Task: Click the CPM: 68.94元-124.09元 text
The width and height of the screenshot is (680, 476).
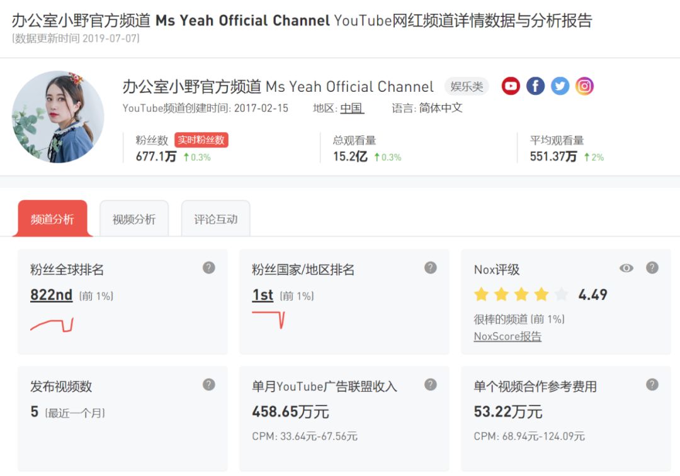Action: pos(529,436)
